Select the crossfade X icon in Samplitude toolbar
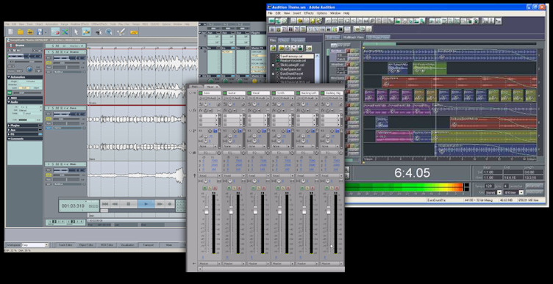This screenshot has width=553, height=284. [65, 32]
